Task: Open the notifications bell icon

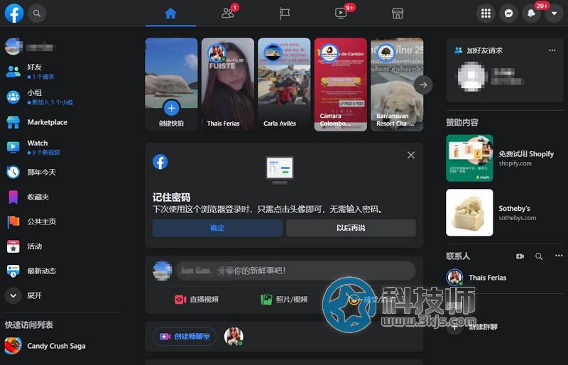Action: click(x=531, y=13)
